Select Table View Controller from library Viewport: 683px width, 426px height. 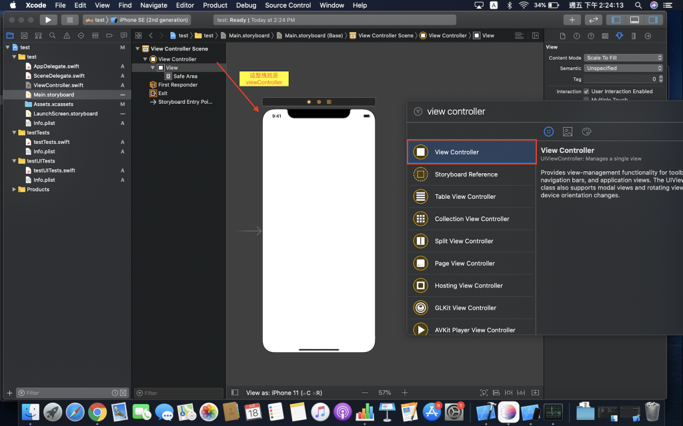[472, 196]
